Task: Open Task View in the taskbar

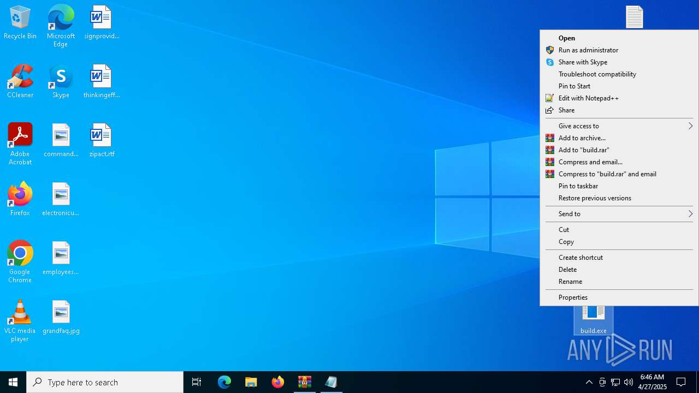Action: (197, 382)
